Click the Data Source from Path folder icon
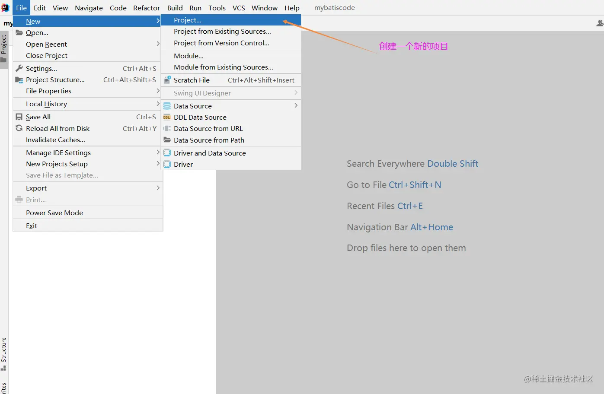Viewport: 604px width, 394px height. pyautogui.click(x=167, y=140)
